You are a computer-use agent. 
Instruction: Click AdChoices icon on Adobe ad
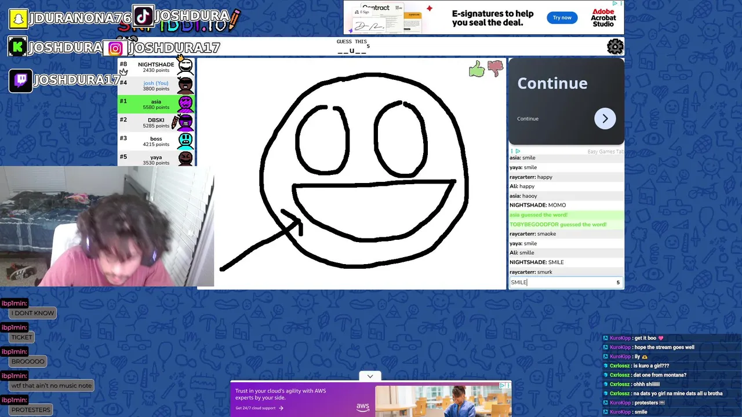tap(615, 3)
